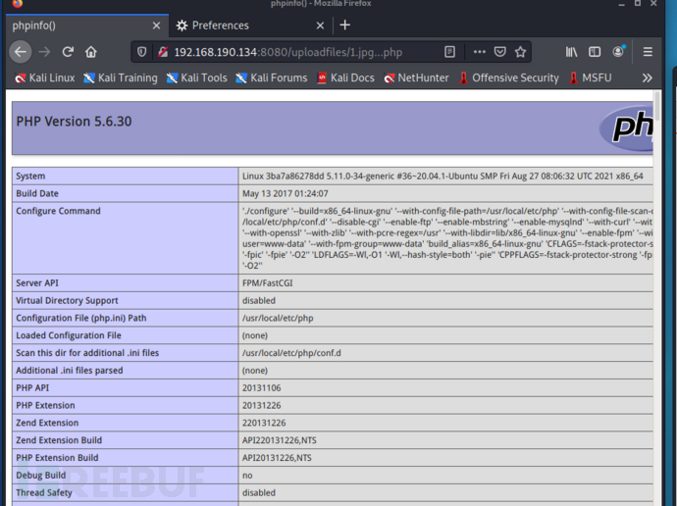This screenshot has height=506, width=677.
Task: Click the forward navigation arrow
Action: coord(44,52)
